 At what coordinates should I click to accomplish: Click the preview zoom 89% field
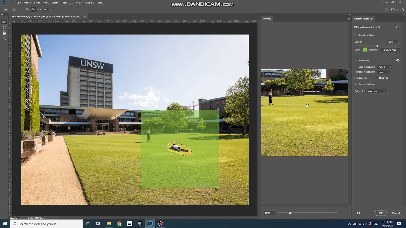[269, 213]
